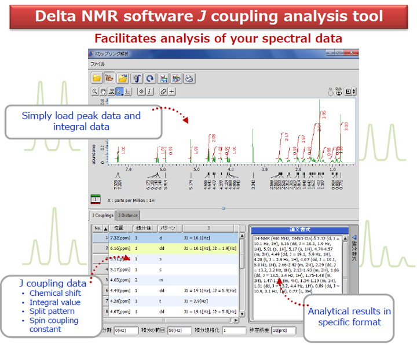Click the パターン column header

pyautogui.click(x=168, y=228)
